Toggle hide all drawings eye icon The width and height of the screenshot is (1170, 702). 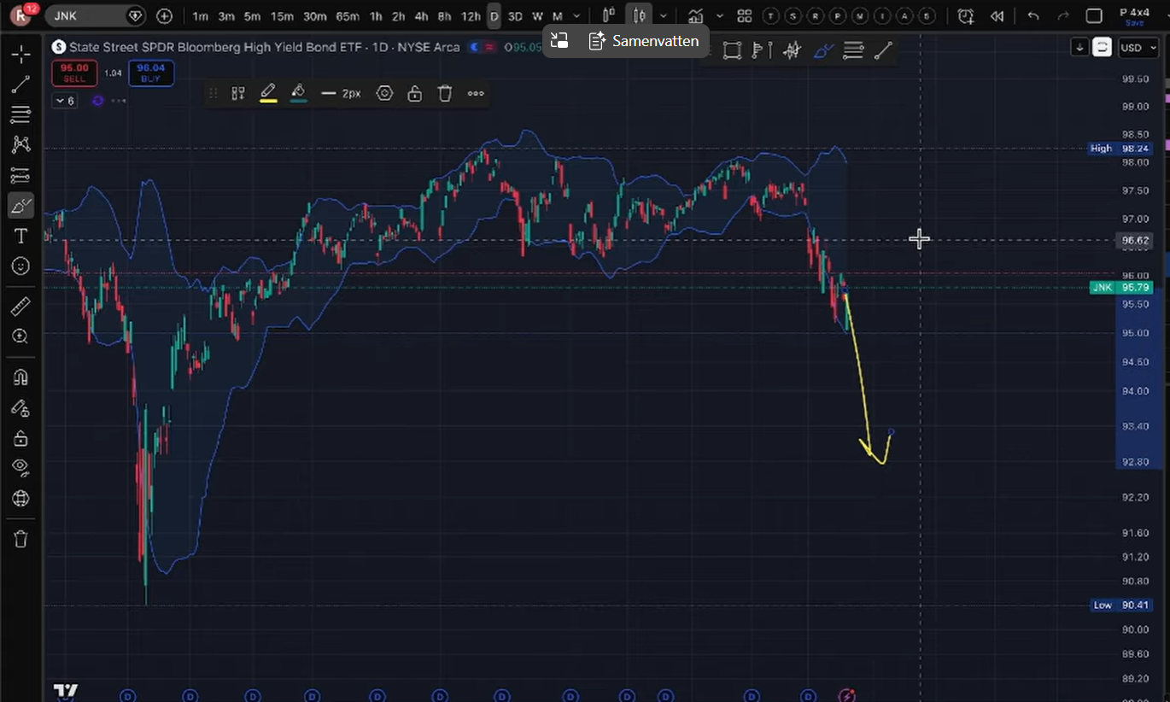[x=21, y=468]
